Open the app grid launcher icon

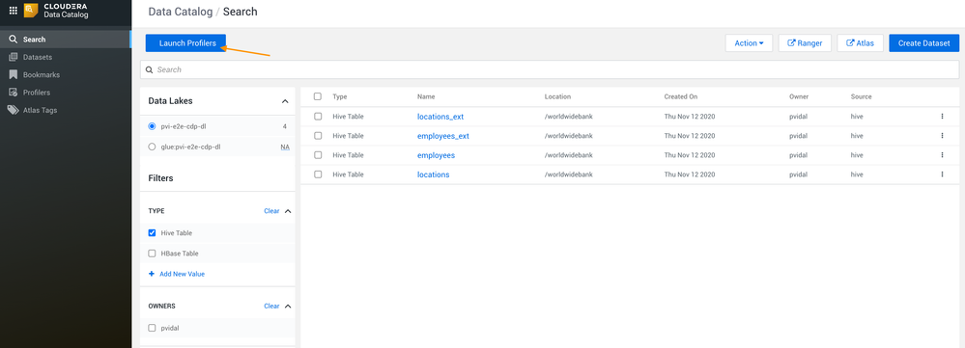(13, 11)
